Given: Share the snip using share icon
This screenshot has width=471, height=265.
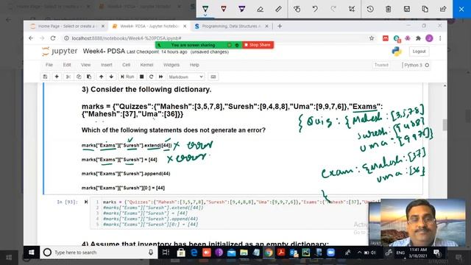Looking at the screenshot, I should point(443,9).
